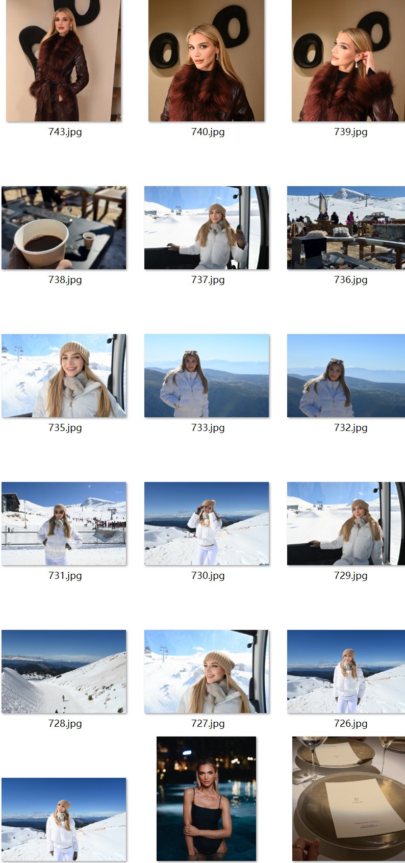
Task: Click the 735.jpg file name
Action: 65,427
